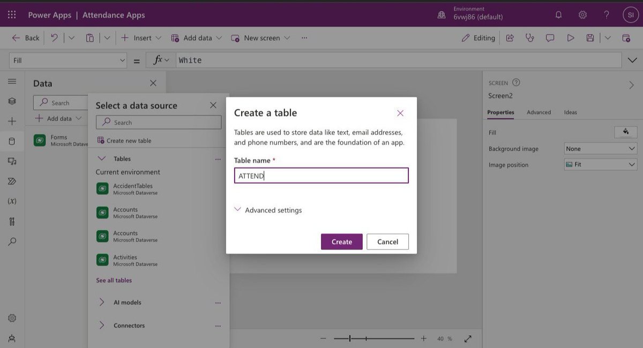Open the Power Automate panel
The height and width of the screenshot is (348, 643).
click(12, 181)
